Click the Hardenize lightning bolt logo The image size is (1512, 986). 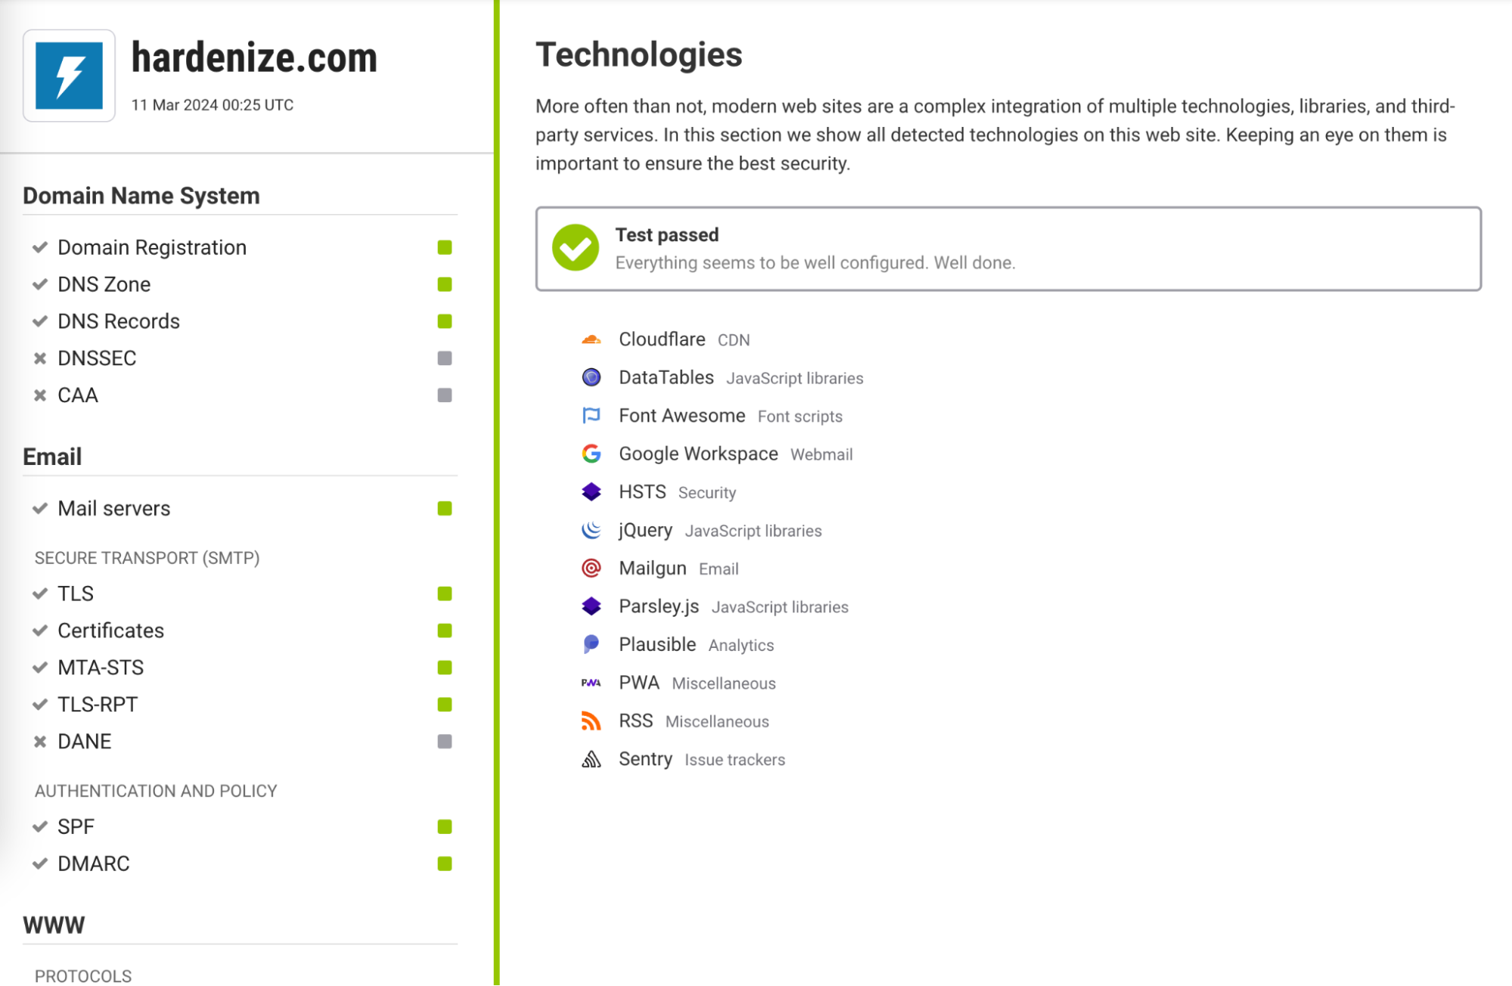click(69, 76)
